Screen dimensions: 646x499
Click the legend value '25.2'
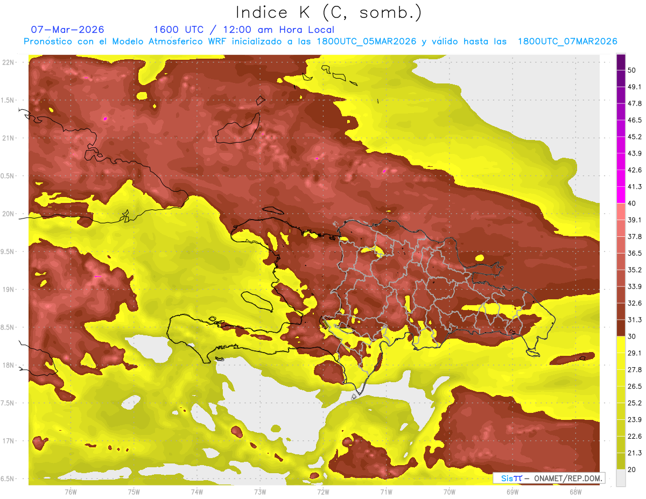(635, 403)
